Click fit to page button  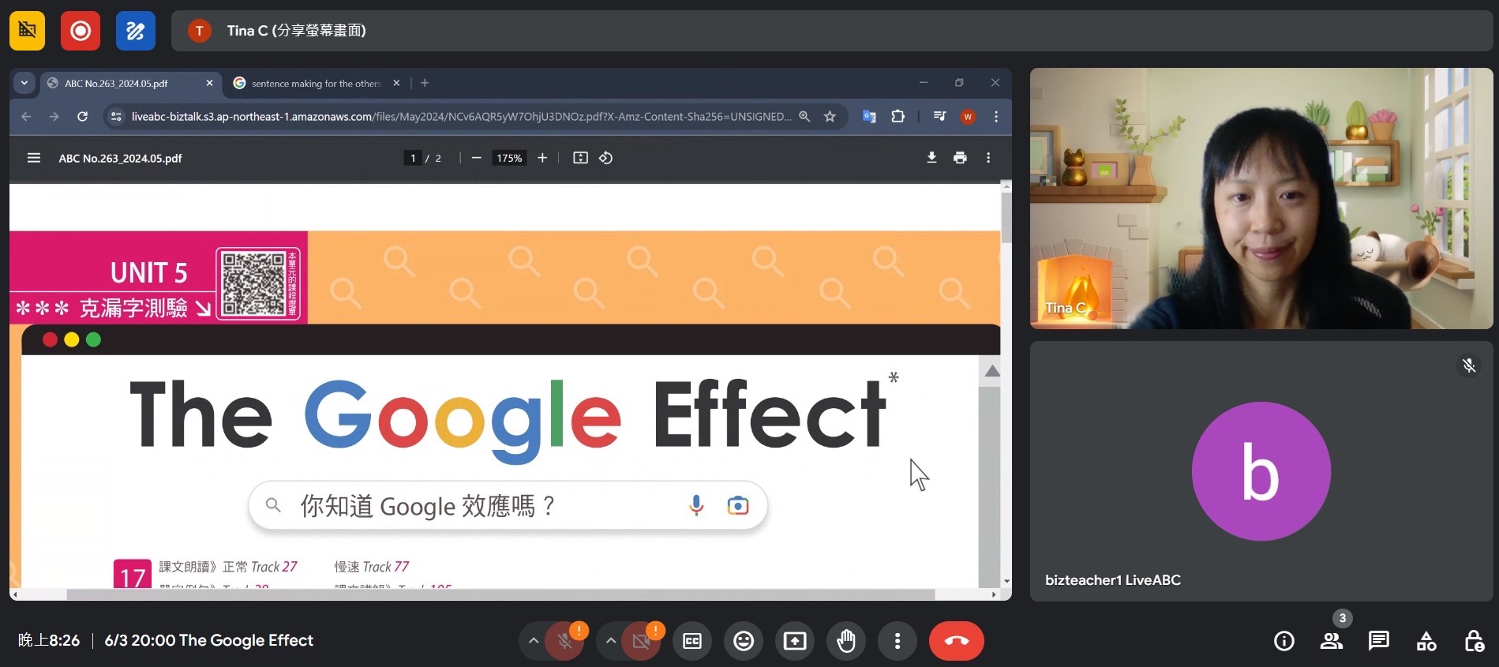[580, 158]
